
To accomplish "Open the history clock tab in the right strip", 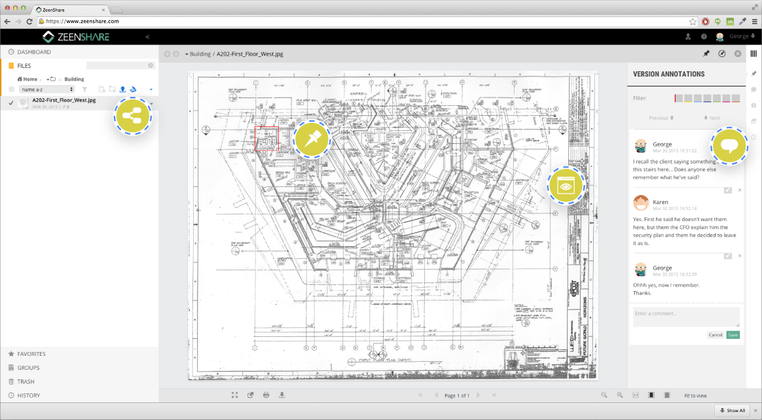I will pos(753,137).
